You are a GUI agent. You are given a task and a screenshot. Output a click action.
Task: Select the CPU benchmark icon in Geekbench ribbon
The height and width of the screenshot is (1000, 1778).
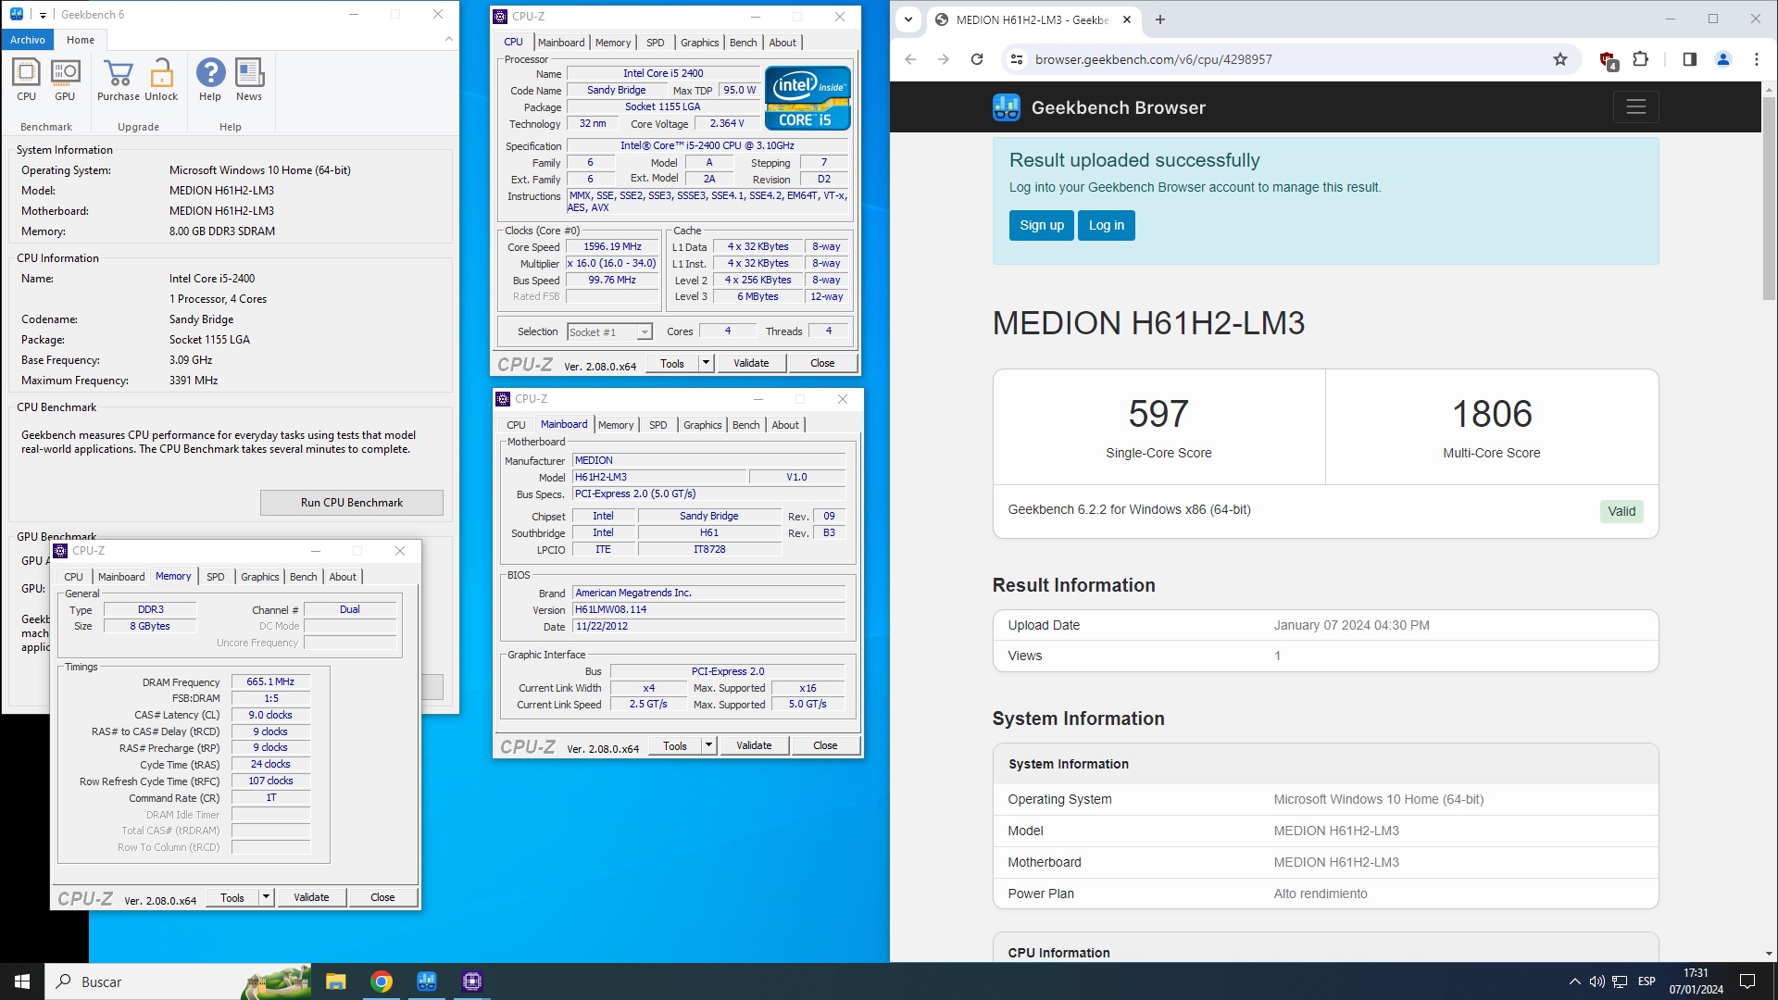(x=26, y=80)
